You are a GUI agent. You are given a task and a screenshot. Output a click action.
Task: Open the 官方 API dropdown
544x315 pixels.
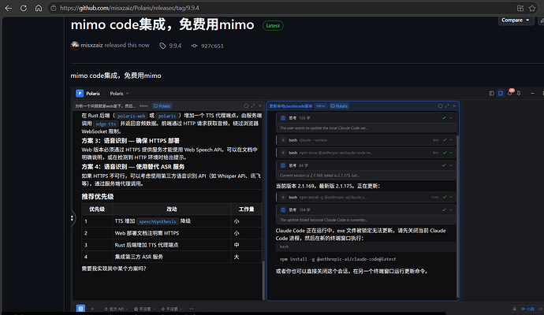tap(117, 309)
